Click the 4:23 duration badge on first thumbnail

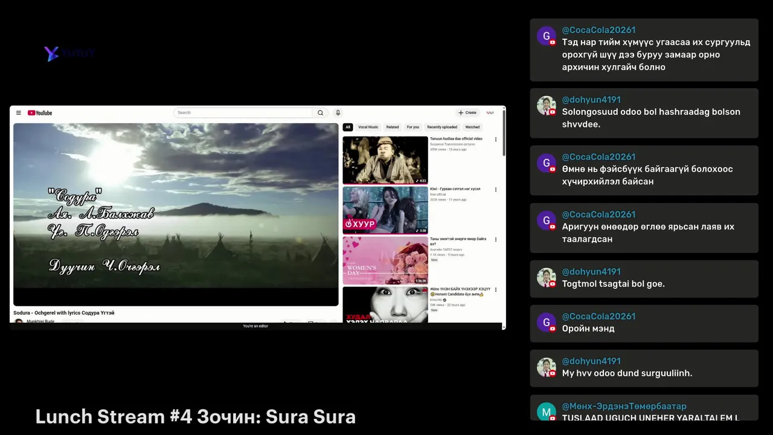coord(421,181)
